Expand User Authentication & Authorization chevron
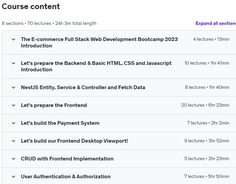This screenshot has width=236, height=184. (x=13, y=177)
